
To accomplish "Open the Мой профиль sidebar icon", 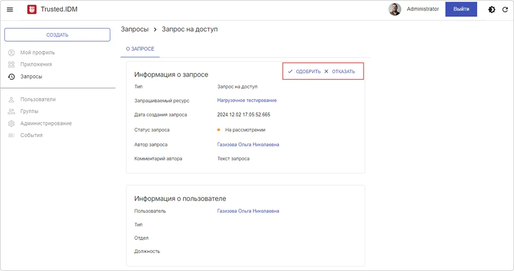I will 12,52.
